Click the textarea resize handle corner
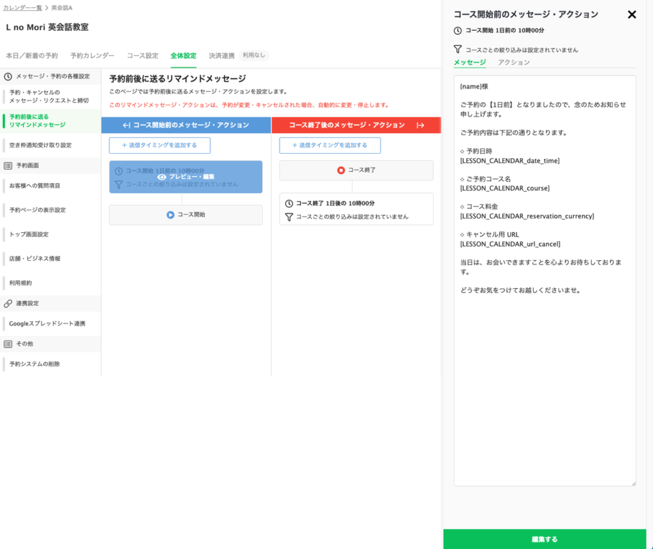 (633, 483)
